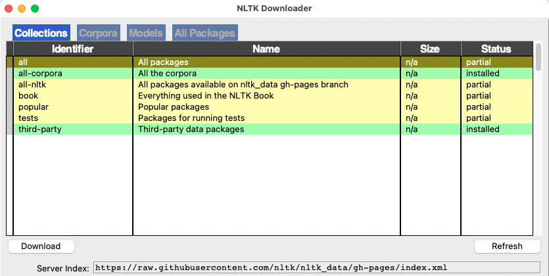Select the 'popular' identifier cell
This screenshot has height=276, width=549.
(x=73, y=107)
